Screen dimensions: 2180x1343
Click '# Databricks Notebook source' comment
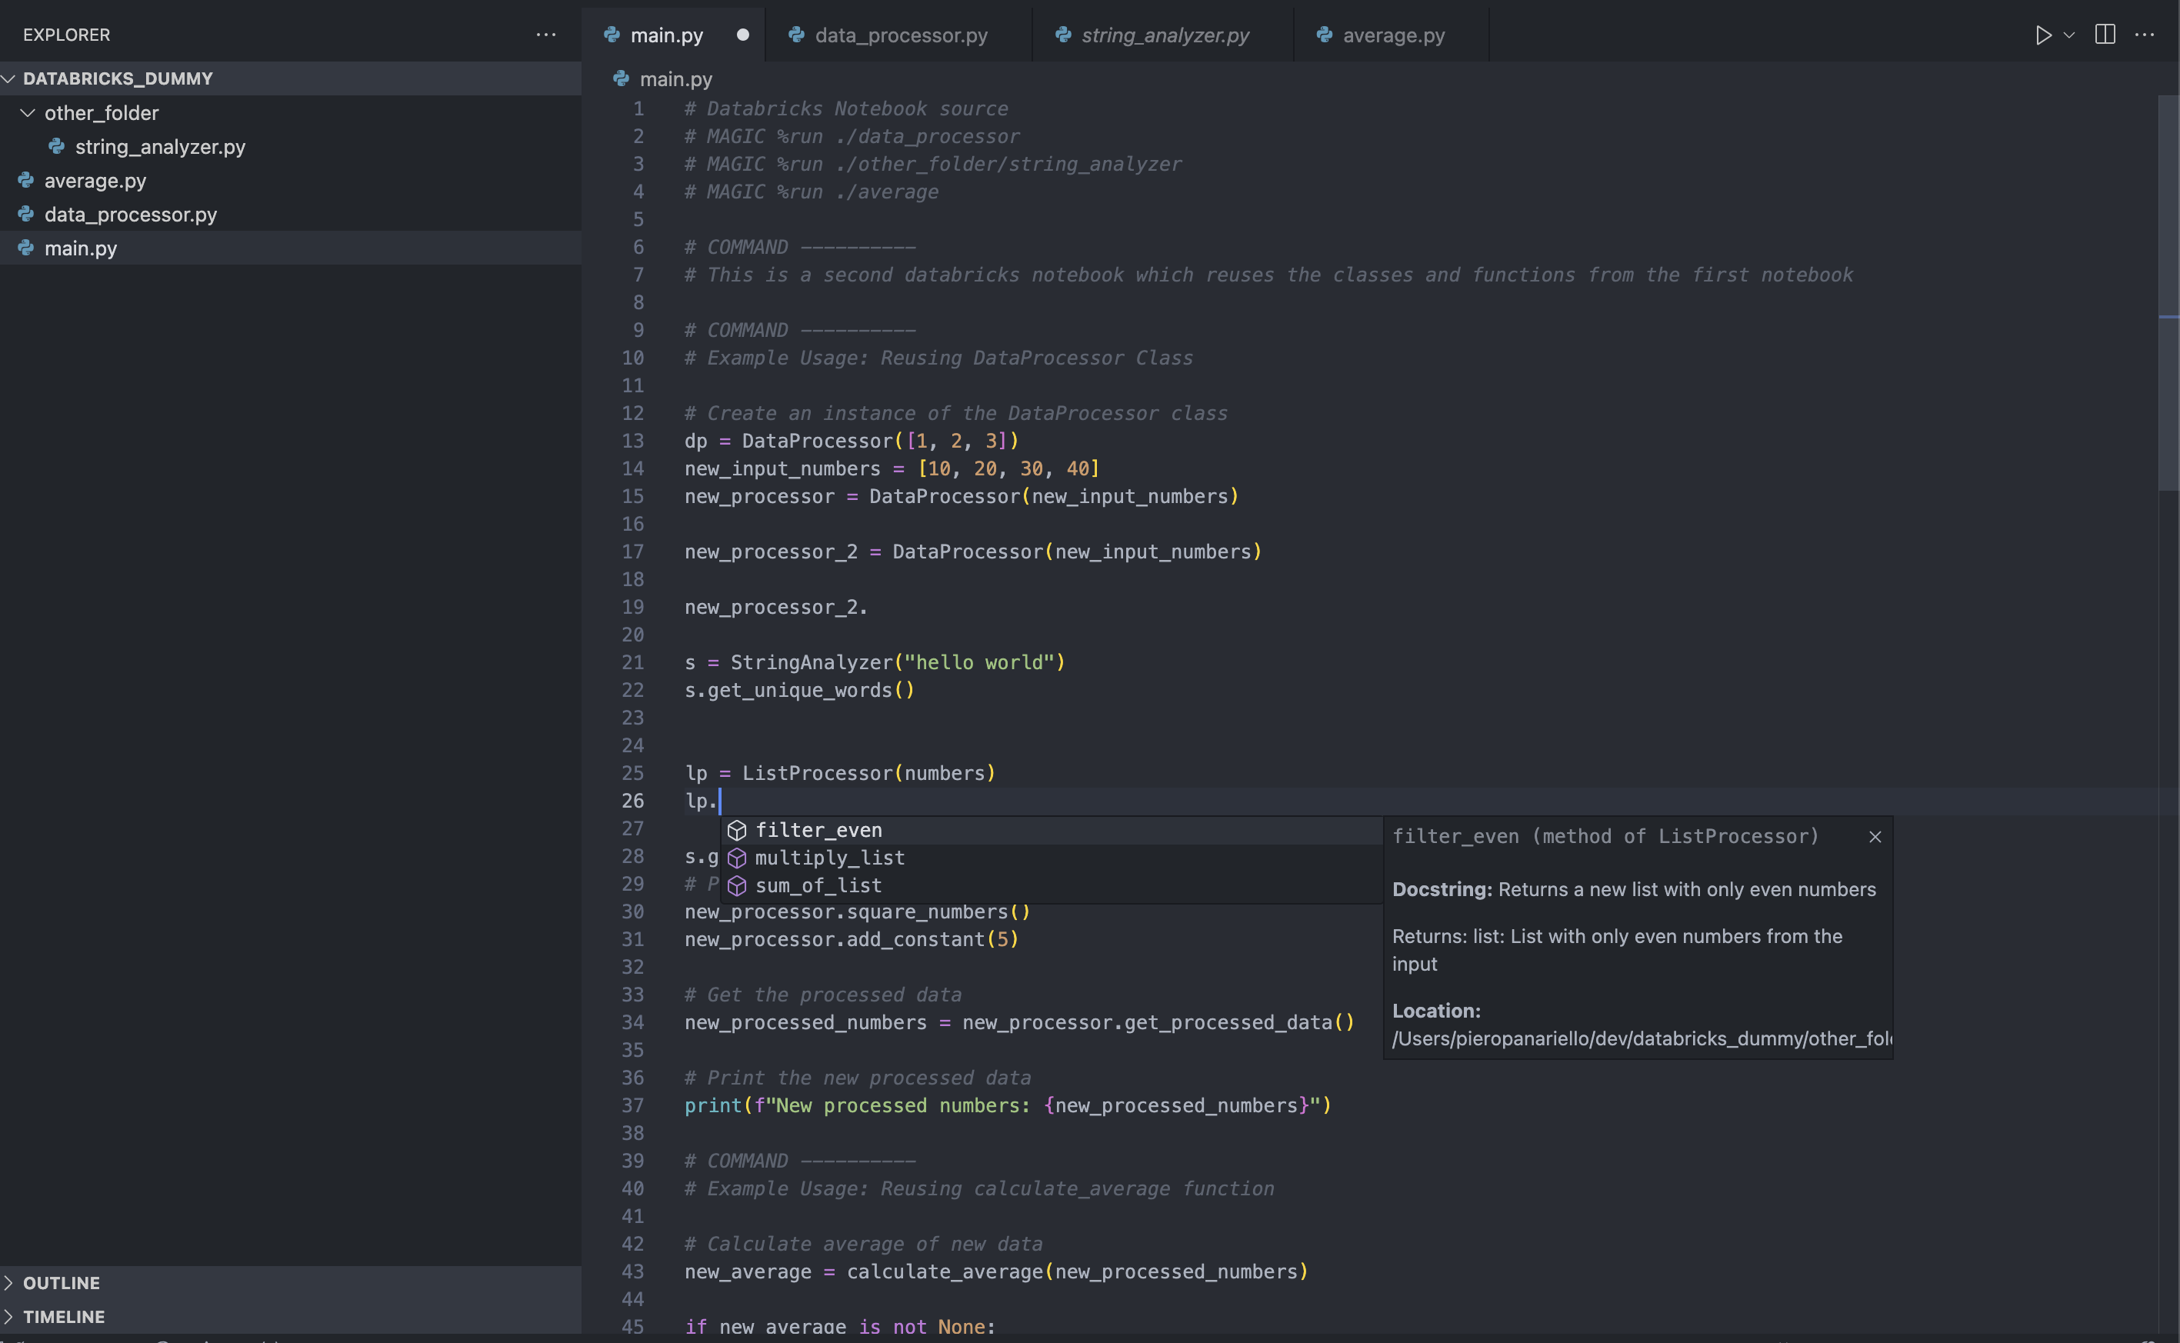845,108
